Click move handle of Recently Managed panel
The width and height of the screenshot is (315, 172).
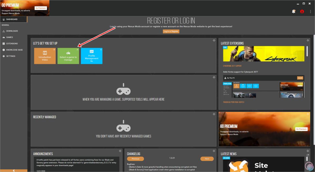[214, 114]
